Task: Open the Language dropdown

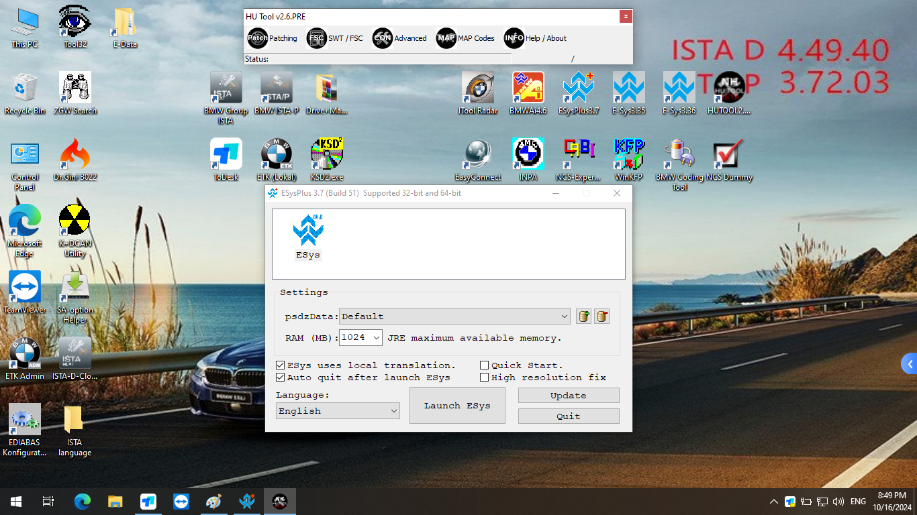Action: 338,411
